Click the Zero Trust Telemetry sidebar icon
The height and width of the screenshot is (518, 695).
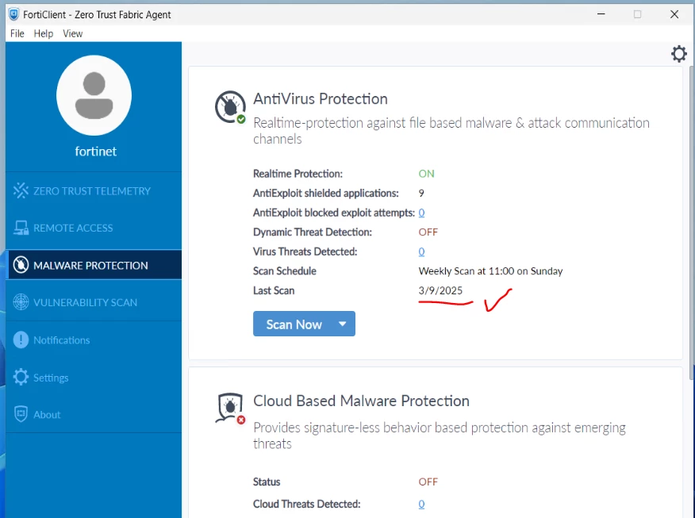21,190
